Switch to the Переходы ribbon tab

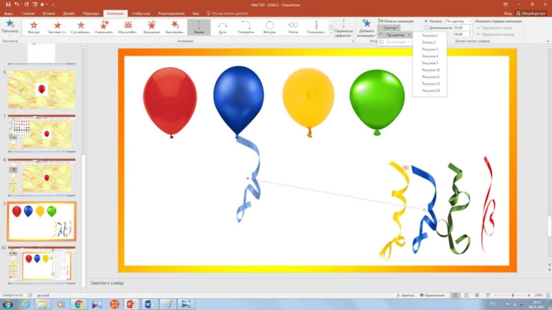[90, 13]
